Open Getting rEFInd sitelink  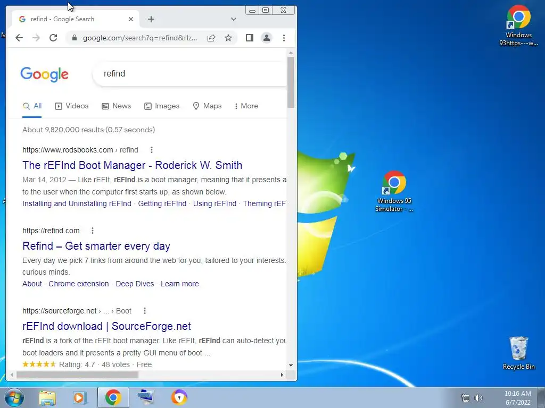(162, 203)
